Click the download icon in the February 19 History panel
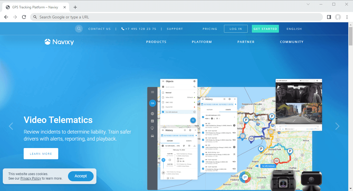 (x=194, y=146)
